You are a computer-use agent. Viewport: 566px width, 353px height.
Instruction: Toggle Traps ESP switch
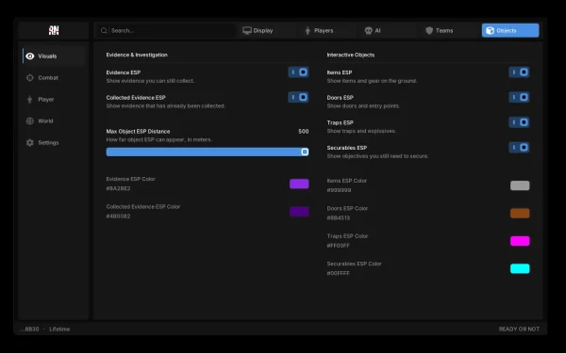519,122
